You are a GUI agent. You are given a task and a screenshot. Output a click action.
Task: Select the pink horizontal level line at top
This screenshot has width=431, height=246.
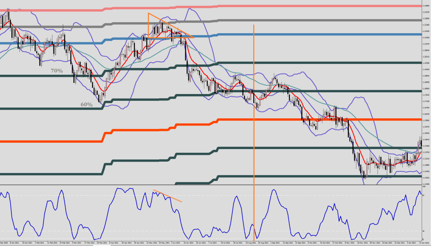click(295, 6)
